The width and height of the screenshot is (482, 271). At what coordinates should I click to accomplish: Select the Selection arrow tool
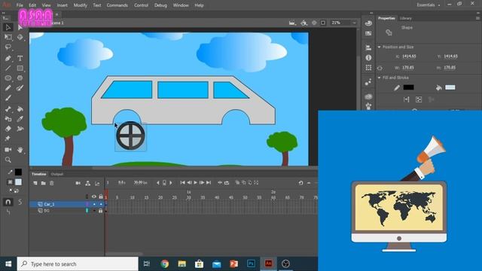pos(8,27)
